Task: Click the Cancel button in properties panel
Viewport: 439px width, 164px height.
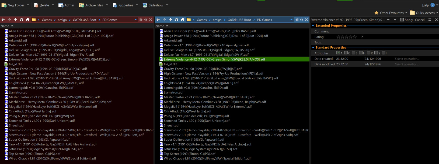Action: tap(420, 20)
